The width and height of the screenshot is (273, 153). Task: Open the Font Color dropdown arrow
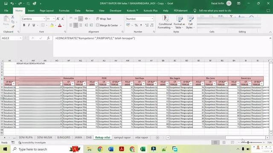coord(64,25)
